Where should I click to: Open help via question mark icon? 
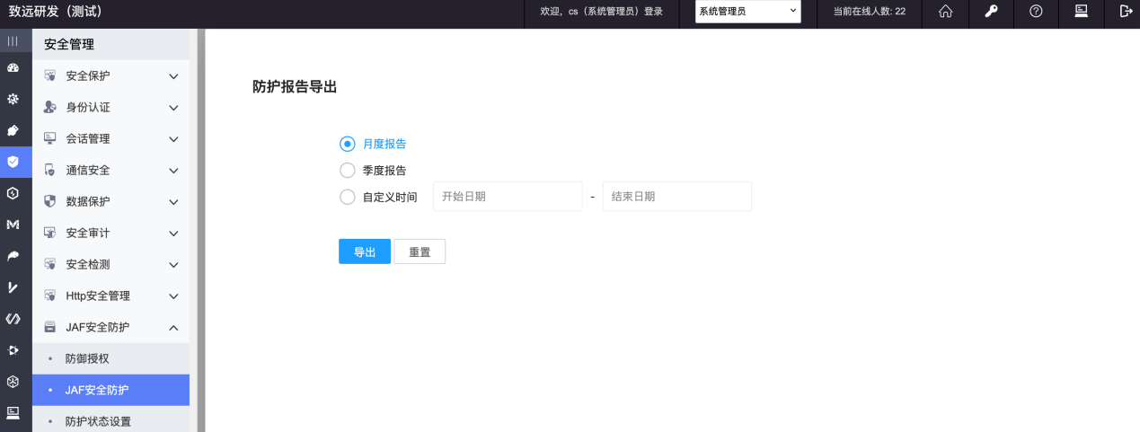[1036, 12]
